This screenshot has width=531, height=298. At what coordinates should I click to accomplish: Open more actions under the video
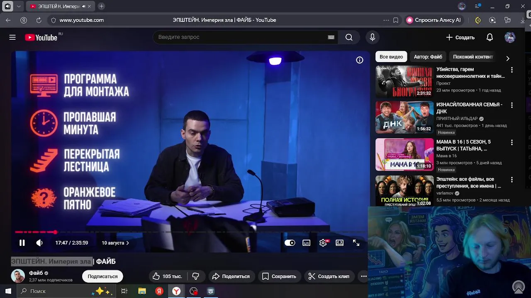(x=363, y=276)
